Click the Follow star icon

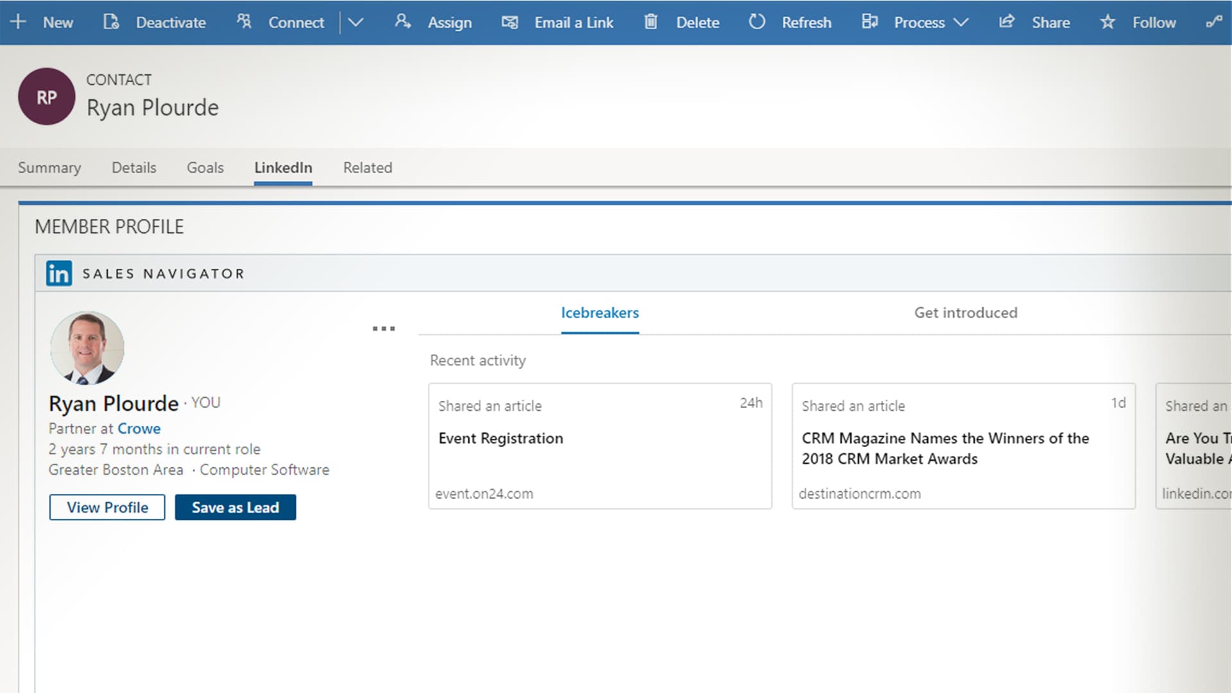[x=1108, y=22]
